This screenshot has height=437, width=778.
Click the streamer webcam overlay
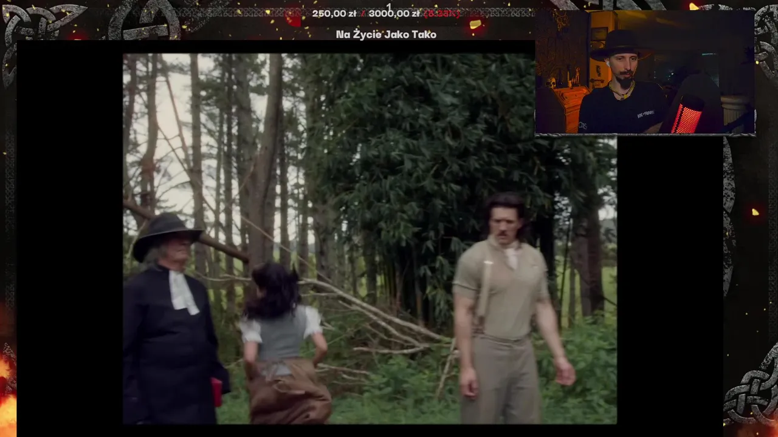[x=645, y=72]
